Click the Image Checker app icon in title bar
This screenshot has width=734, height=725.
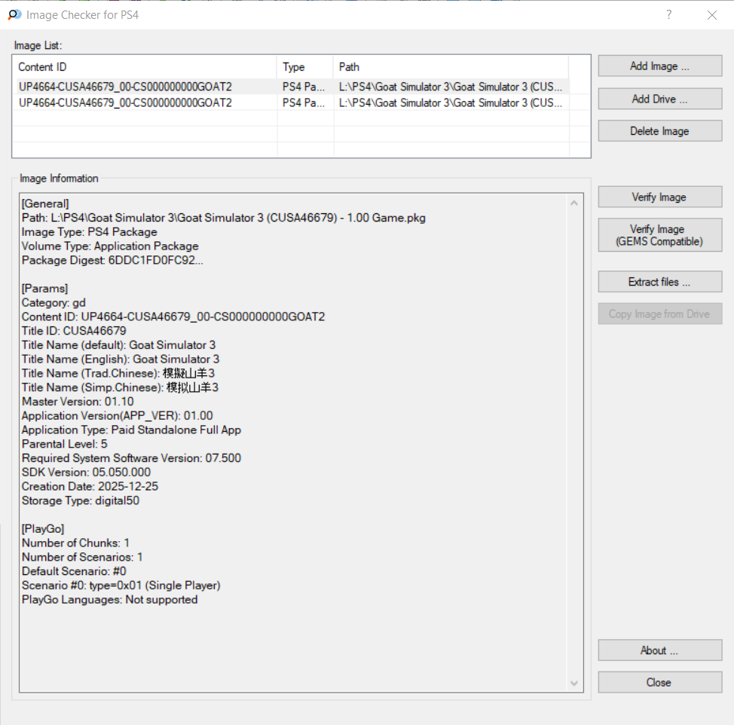click(14, 14)
